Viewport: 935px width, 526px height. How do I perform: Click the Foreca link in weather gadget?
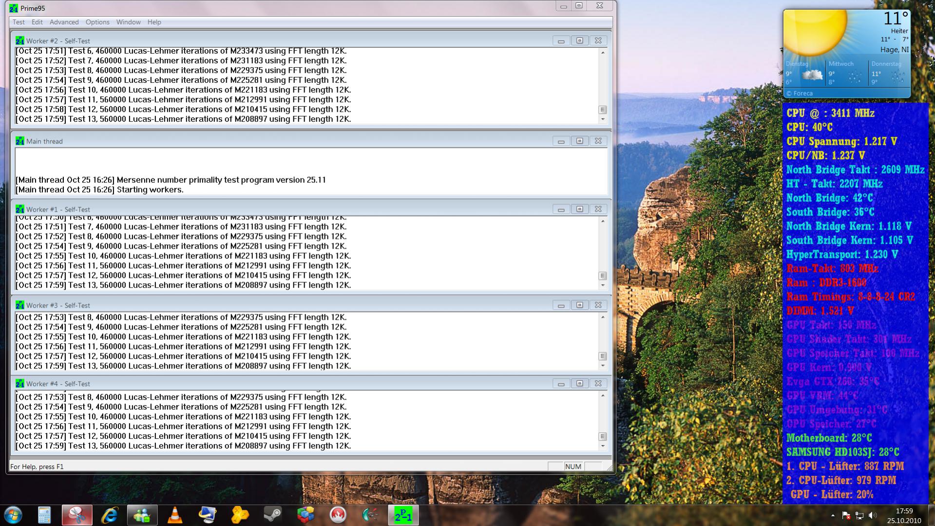click(800, 93)
